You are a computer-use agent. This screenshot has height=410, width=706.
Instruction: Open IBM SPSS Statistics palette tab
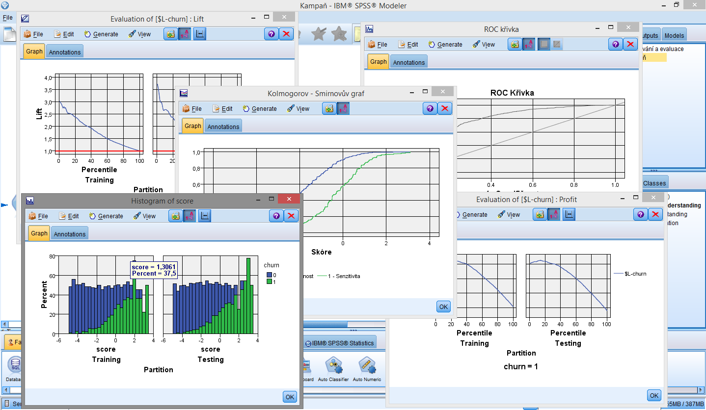pos(340,343)
